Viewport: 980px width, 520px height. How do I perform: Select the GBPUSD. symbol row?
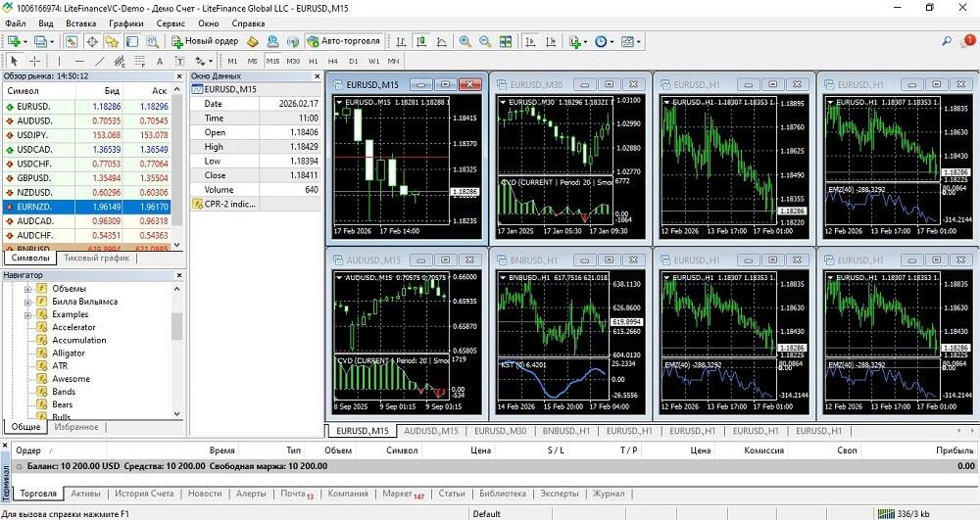pos(86,178)
